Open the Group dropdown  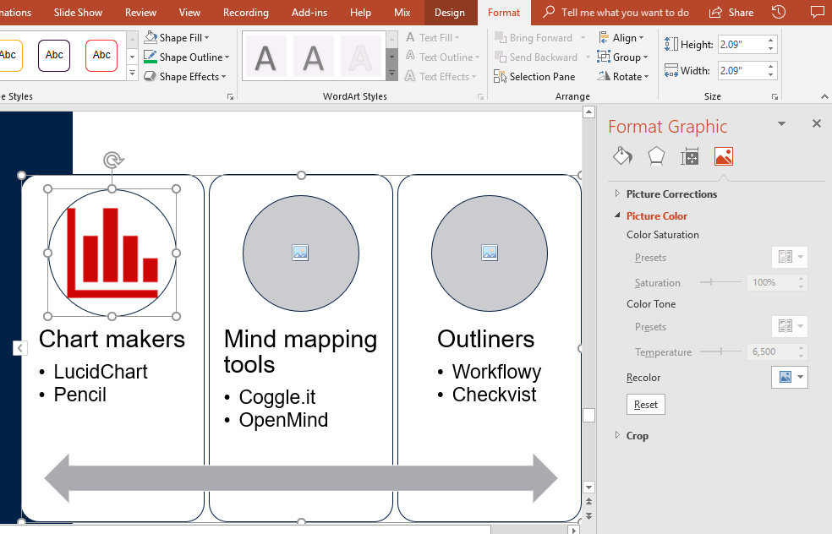click(622, 57)
